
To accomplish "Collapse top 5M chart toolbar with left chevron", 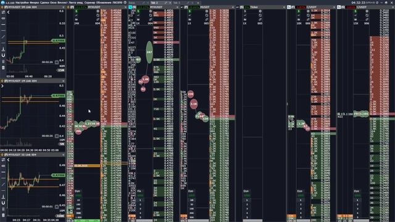I will pyautogui.click(x=8, y=12).
